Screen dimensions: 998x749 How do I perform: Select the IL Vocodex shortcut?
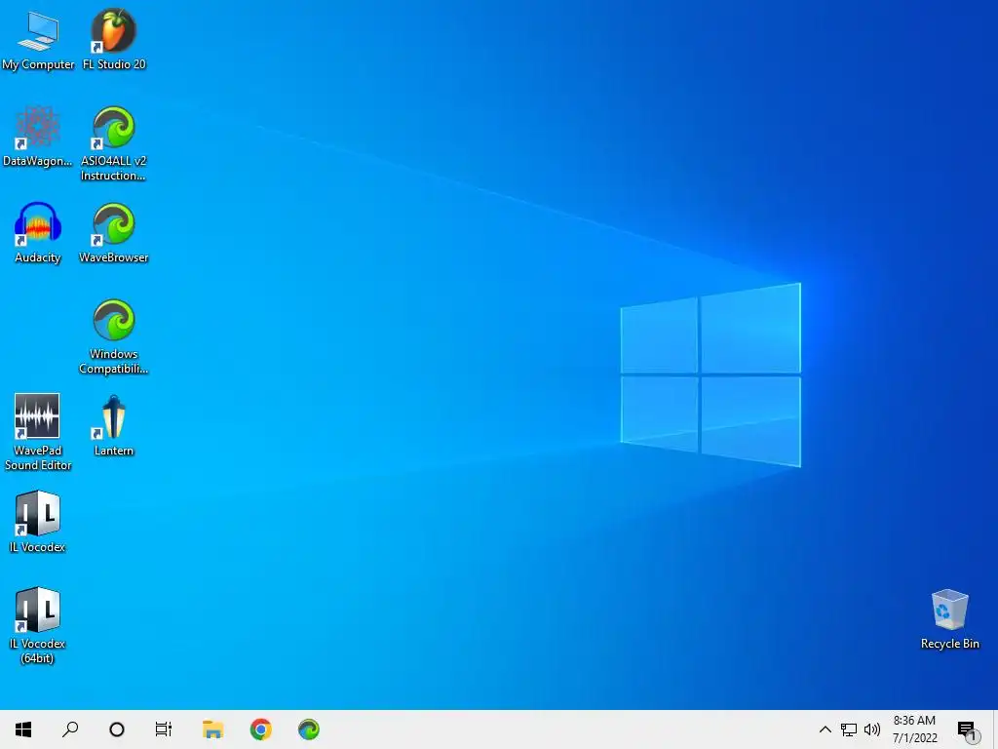click(38, 522)
